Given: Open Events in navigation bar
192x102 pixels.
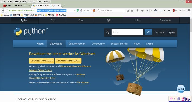Looking at the screenshot, I should (150, 44).
